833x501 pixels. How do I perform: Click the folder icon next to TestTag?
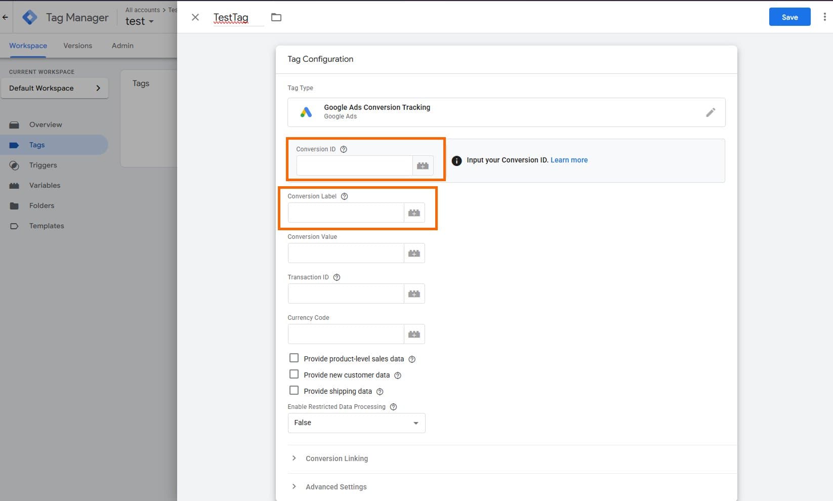[276, 17]
